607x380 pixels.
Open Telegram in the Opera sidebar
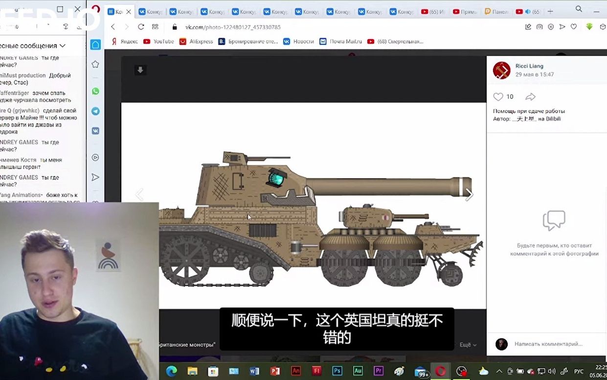click(95, 111)
